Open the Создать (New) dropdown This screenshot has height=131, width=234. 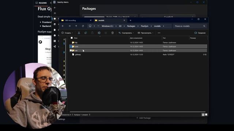[67, 33]
